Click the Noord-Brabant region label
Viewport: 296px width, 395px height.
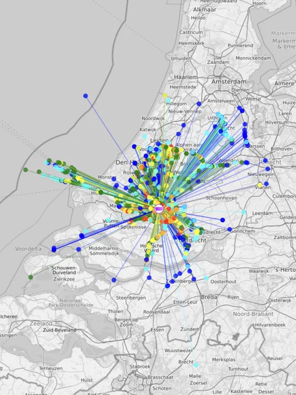point(253,314)
